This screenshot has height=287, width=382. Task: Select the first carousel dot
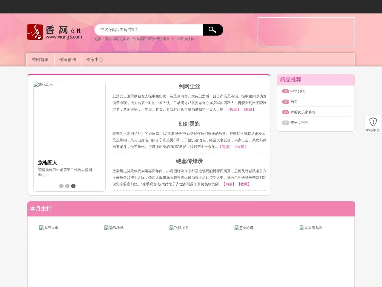pyautogui.click(x=61, y=186)
